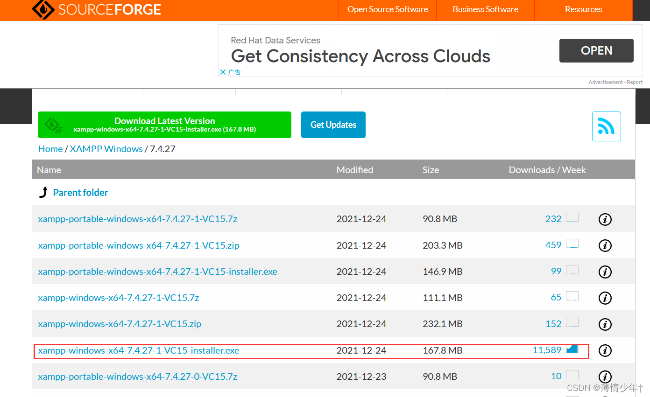650x397 pixels.
Task: Click the downloads chart beside 11,589
Action: coord(572,348)
